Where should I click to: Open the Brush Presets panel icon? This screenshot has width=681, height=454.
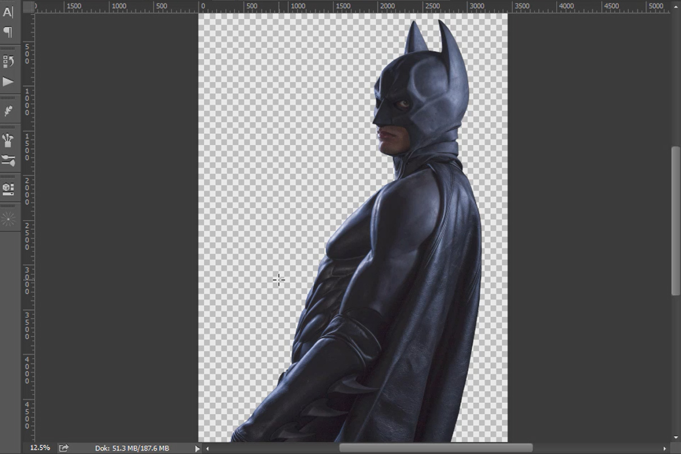[x=8, y=140]
